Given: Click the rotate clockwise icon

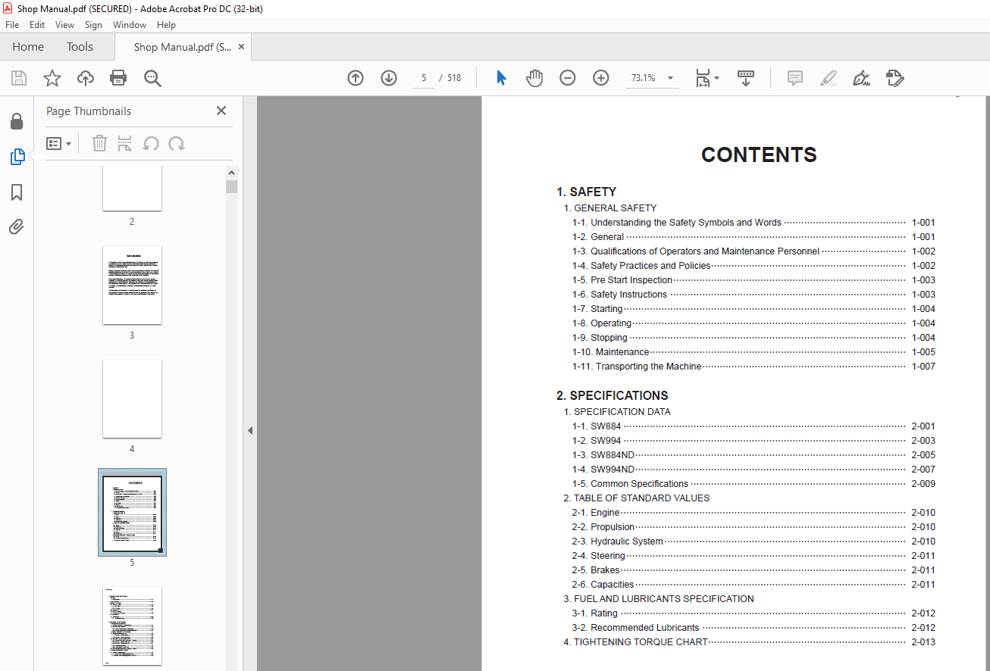Looking at the screenshot, I should (177, 143).
